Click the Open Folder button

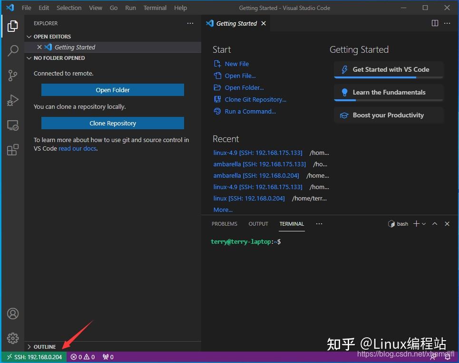click(112, 90)
